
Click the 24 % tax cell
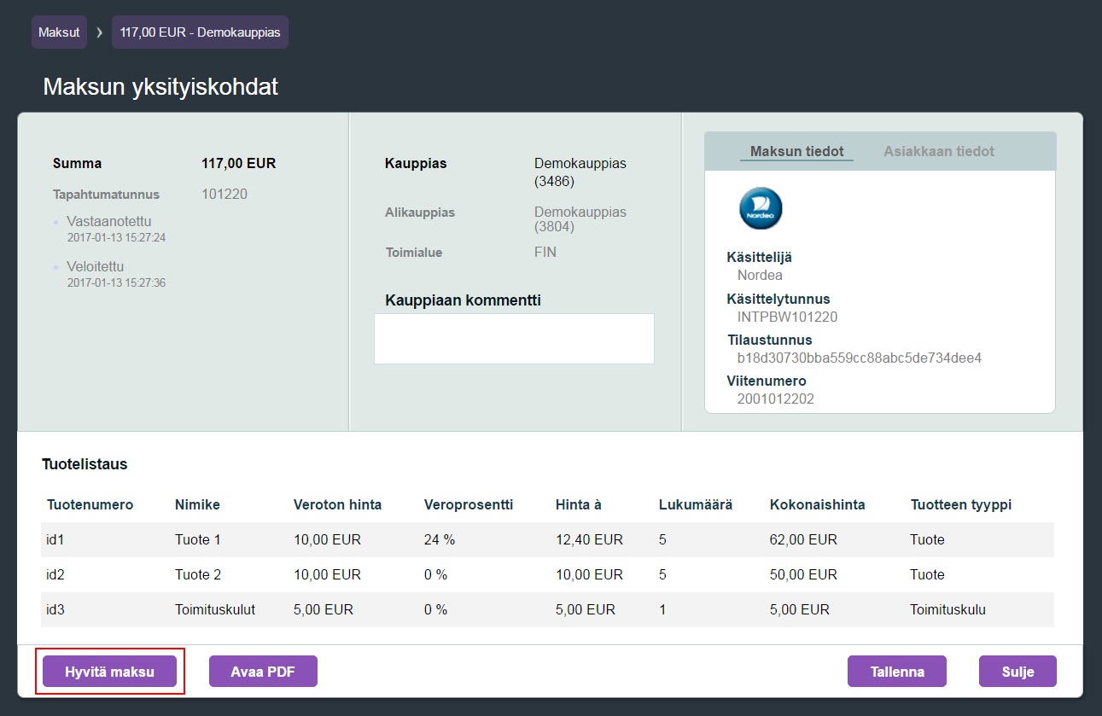(439, 540)
